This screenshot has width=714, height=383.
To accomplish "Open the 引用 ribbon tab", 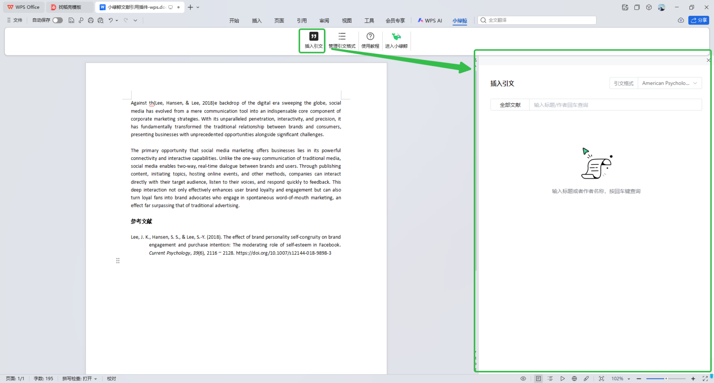I will [x=302, y=21].
